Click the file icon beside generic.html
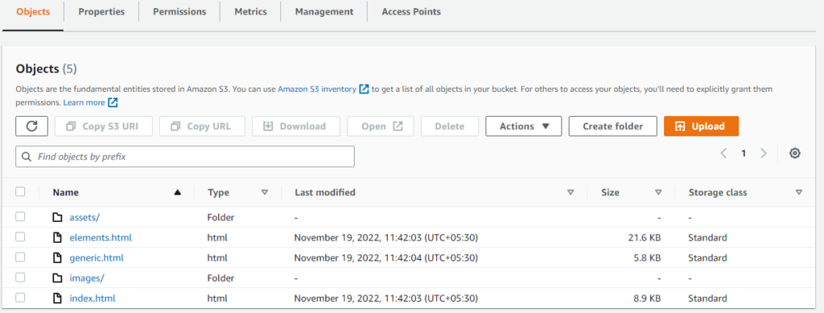Screen dimensions: 824x313 pos(58,257)
